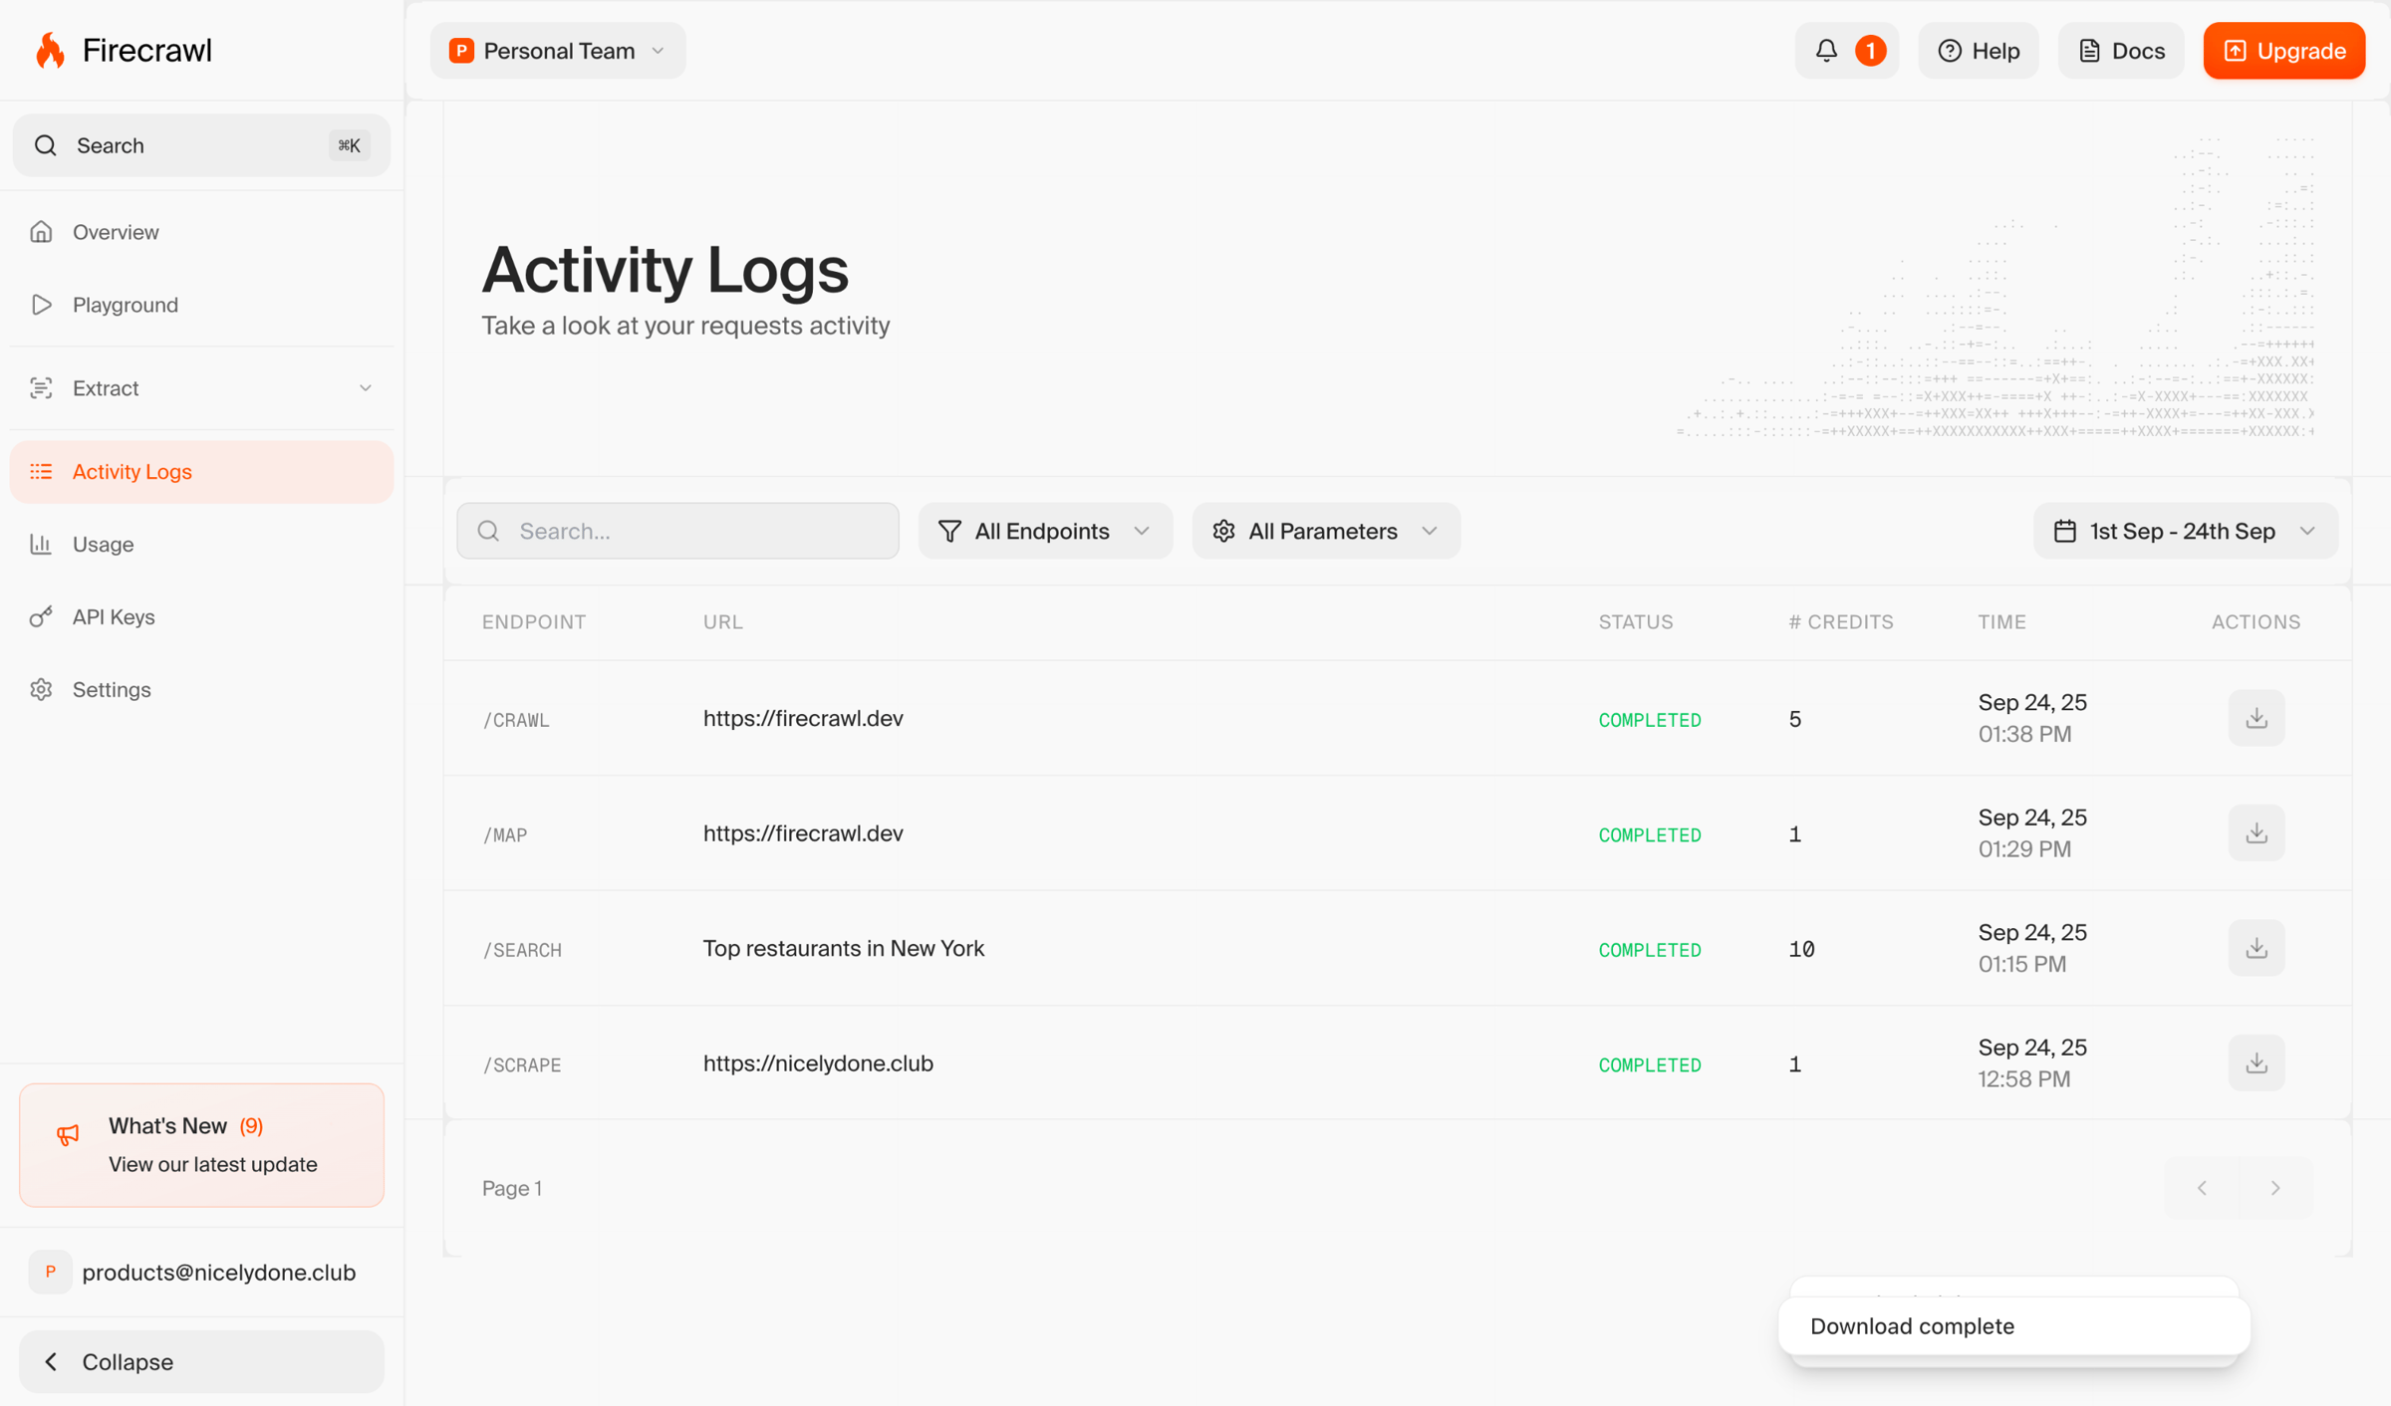The image size is (2391, 1406).
Task: Download the /MAP firecrawl.dev log
Action: tap(2257, 832)
